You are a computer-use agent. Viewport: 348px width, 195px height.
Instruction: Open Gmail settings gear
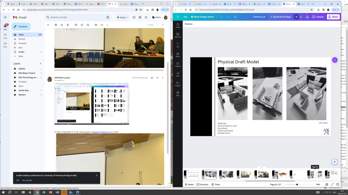[x=140, y=17]
